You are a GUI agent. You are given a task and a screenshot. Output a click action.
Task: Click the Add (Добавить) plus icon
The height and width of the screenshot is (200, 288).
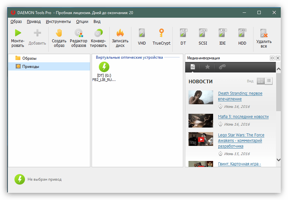37,33
